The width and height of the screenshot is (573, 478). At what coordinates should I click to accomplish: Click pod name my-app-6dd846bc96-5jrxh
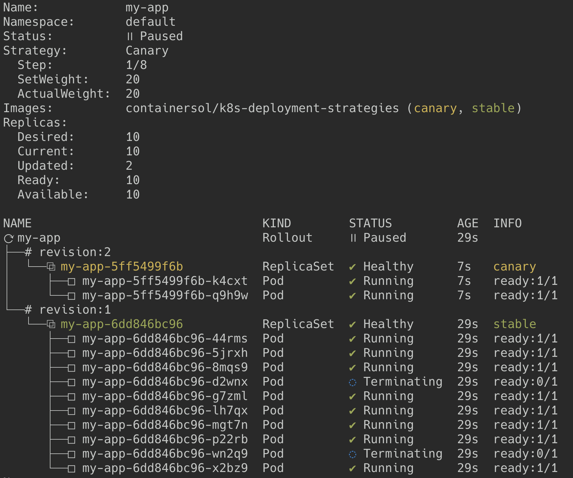(165, 353)
